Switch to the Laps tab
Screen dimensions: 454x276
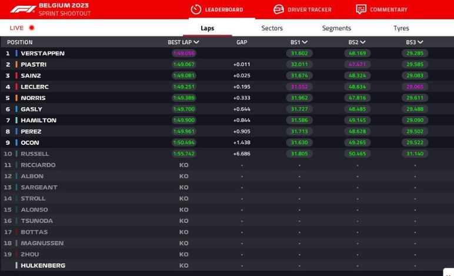[x=208, y=28]
